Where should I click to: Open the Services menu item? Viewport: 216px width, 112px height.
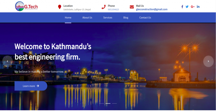[x=108, y=18]
